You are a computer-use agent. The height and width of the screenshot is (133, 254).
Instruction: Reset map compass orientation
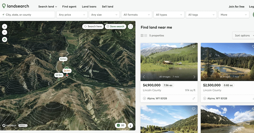click(x=130, y=125)
